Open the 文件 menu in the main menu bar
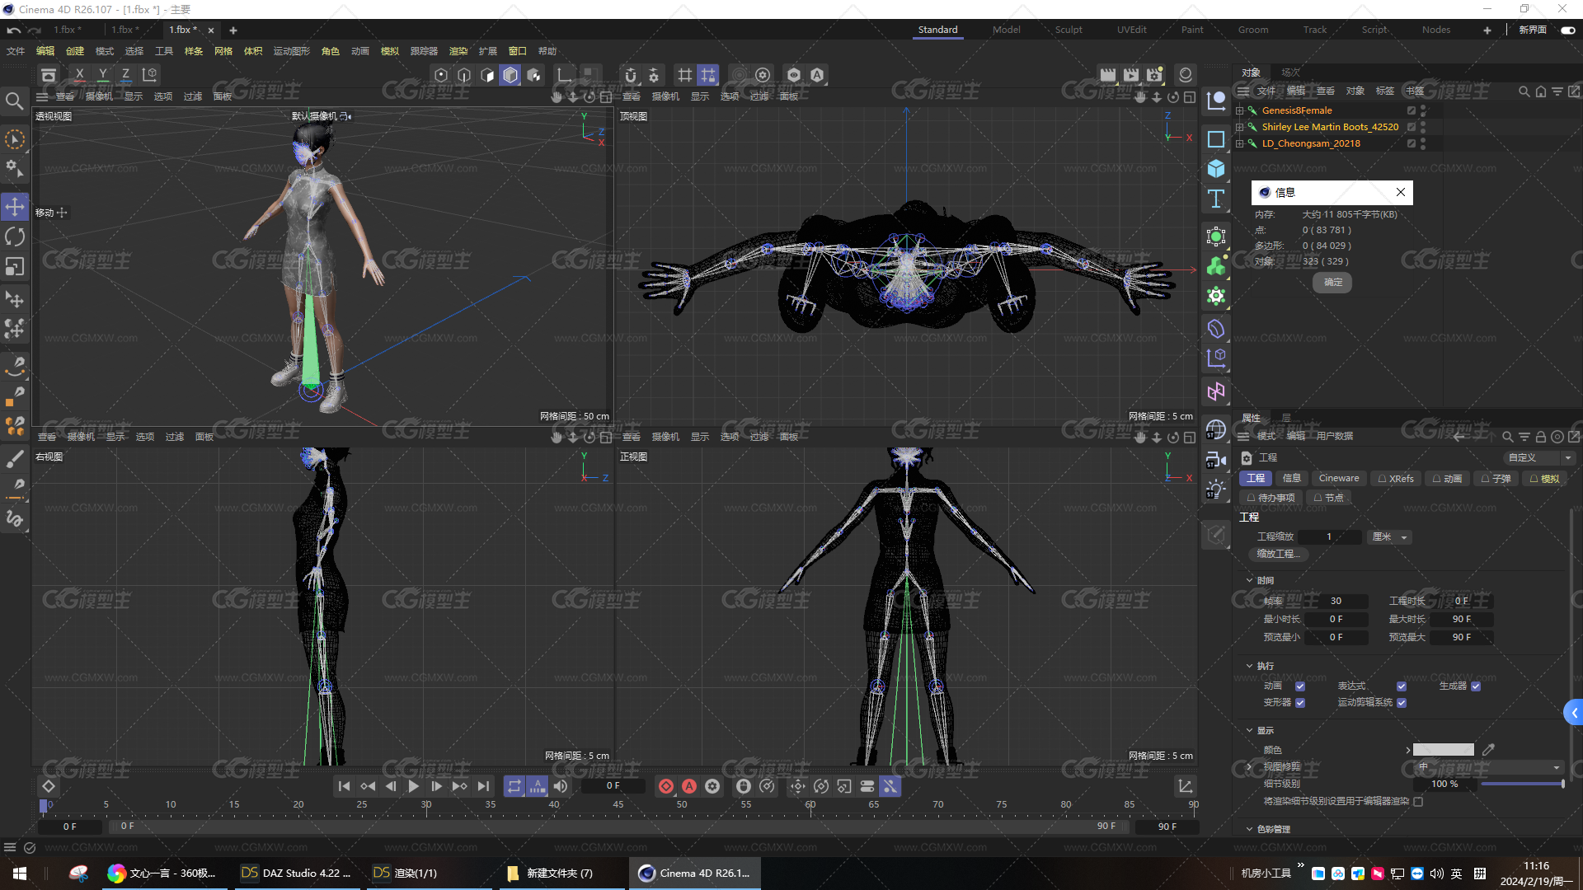The height and width of the screenshot is (890, 1583). point(16,51)
